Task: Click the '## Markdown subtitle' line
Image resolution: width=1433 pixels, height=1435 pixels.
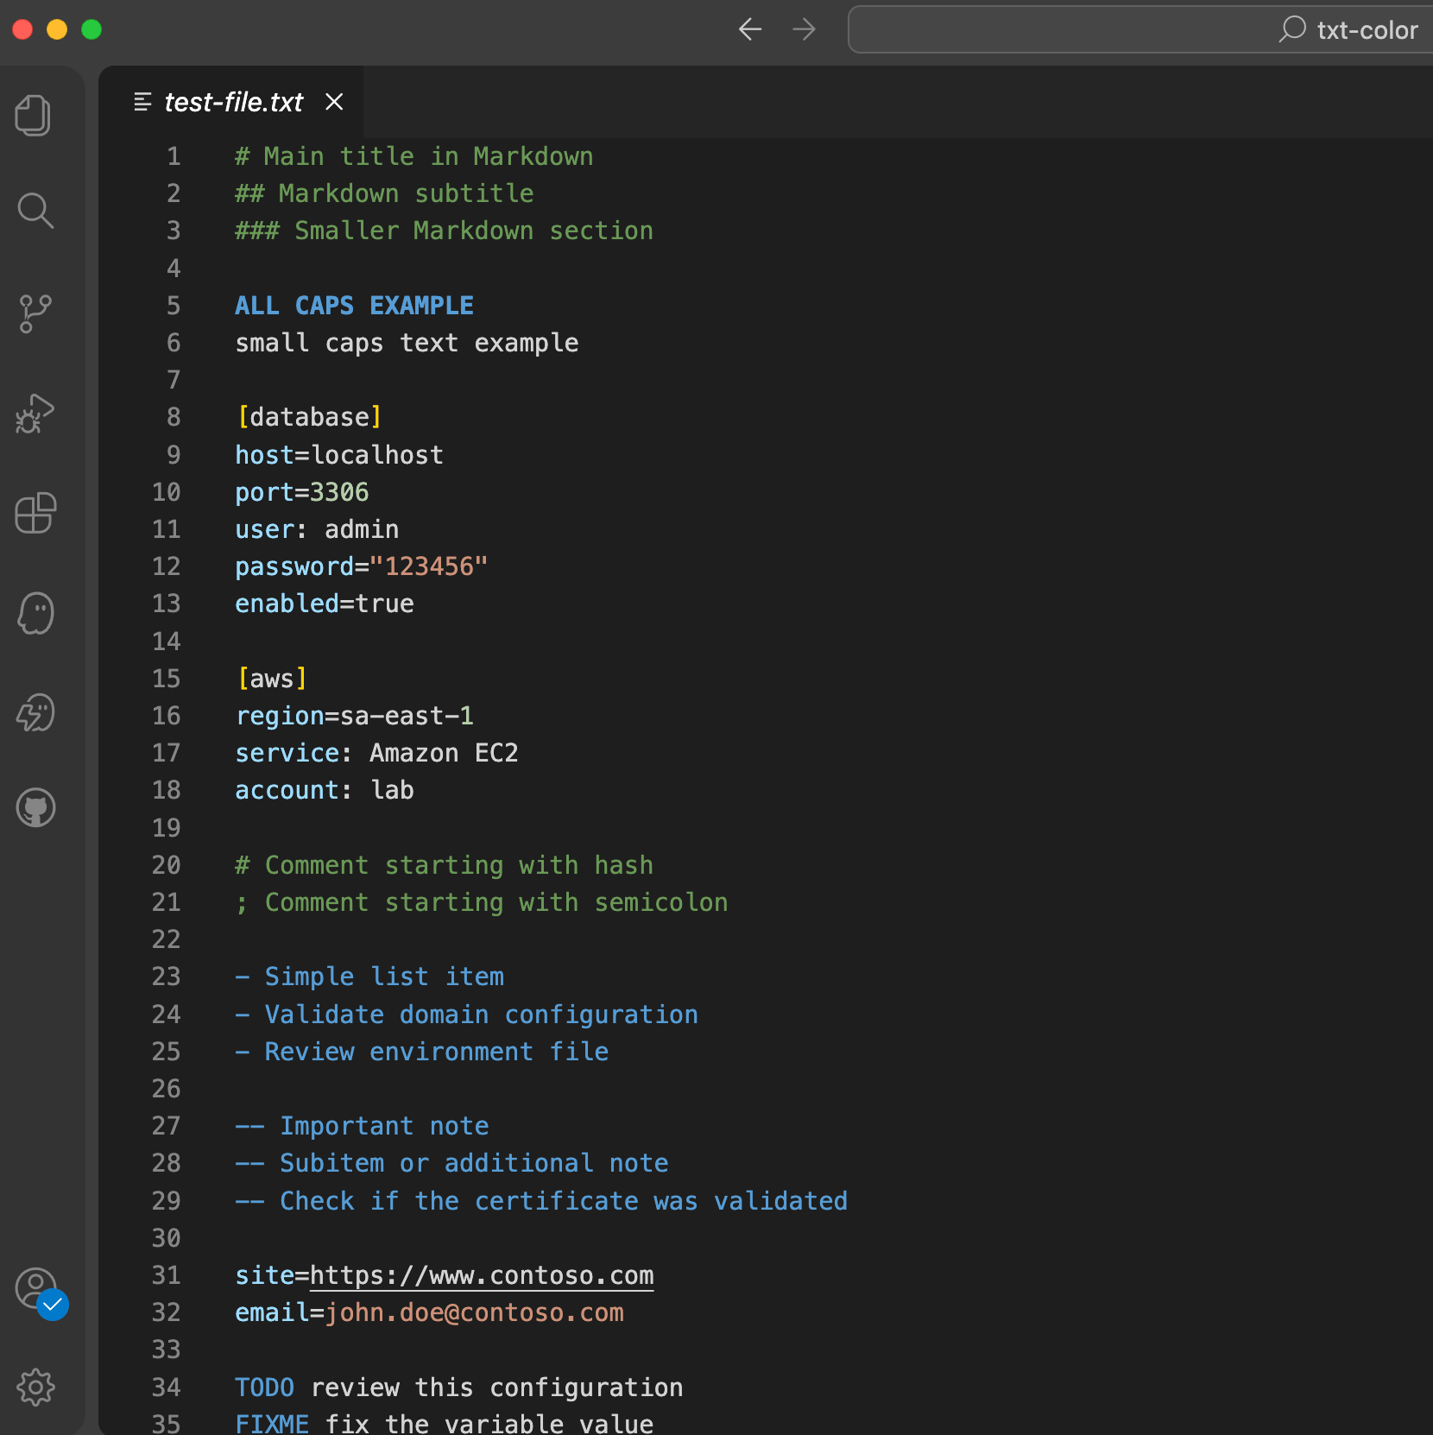Action: click(384, 193)
